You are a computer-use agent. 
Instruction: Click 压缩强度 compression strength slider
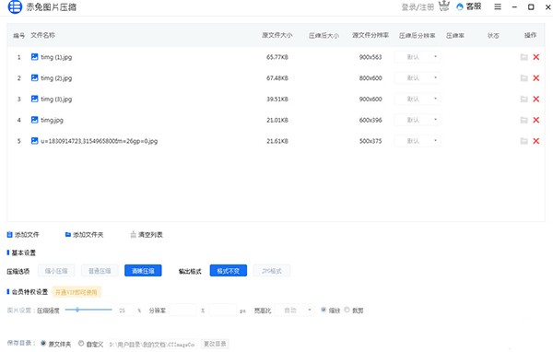coord(88,310)
